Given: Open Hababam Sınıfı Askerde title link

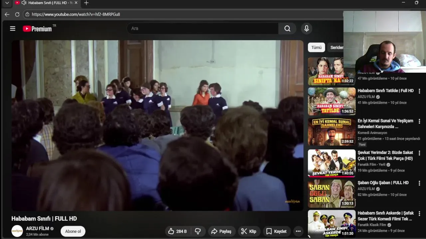Looking at the screenshot, I should pos(386,216).
